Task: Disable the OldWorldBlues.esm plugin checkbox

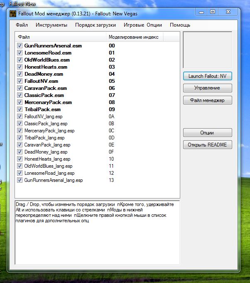Action: point(20,60)
